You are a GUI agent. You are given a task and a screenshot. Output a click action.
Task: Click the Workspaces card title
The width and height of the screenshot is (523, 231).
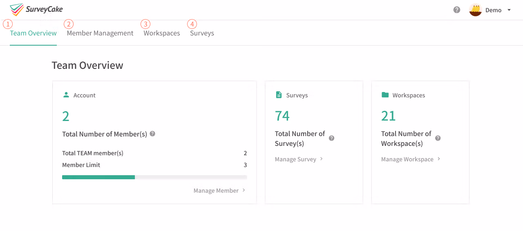(x=409, y=95)
